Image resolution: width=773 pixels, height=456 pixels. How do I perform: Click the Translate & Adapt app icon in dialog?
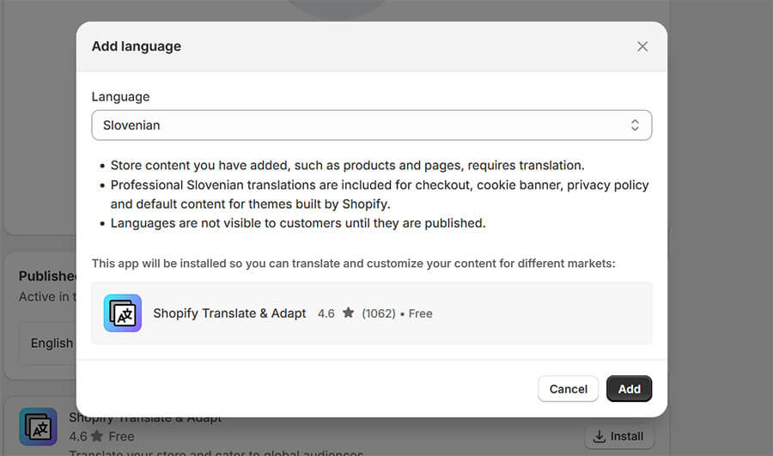[123, 313]
